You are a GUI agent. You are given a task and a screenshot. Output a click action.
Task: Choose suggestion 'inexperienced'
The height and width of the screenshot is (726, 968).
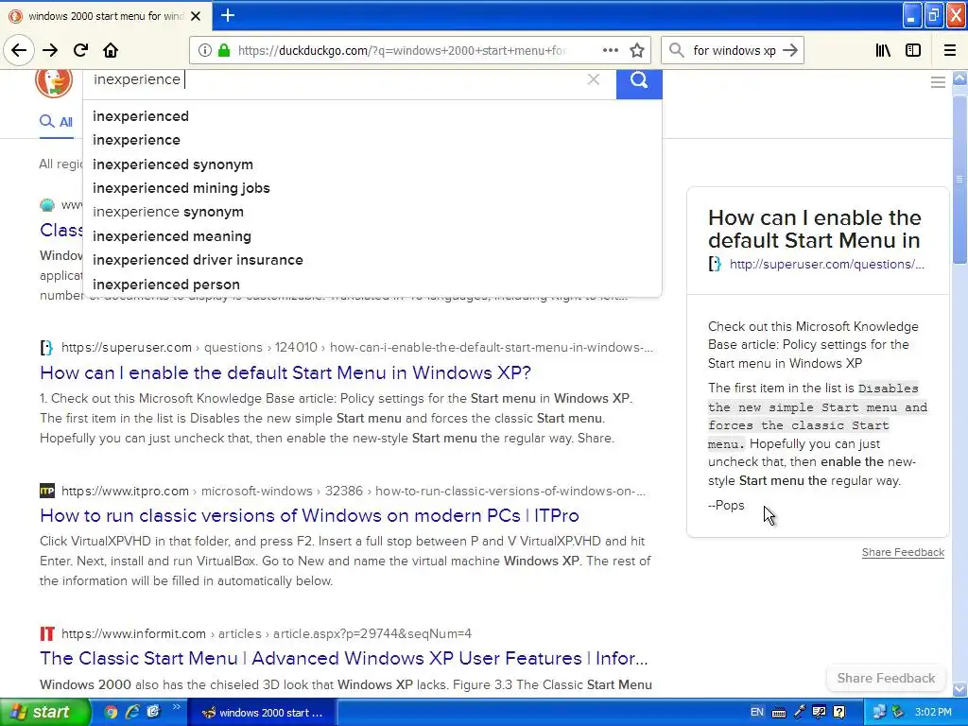[372, 116]
